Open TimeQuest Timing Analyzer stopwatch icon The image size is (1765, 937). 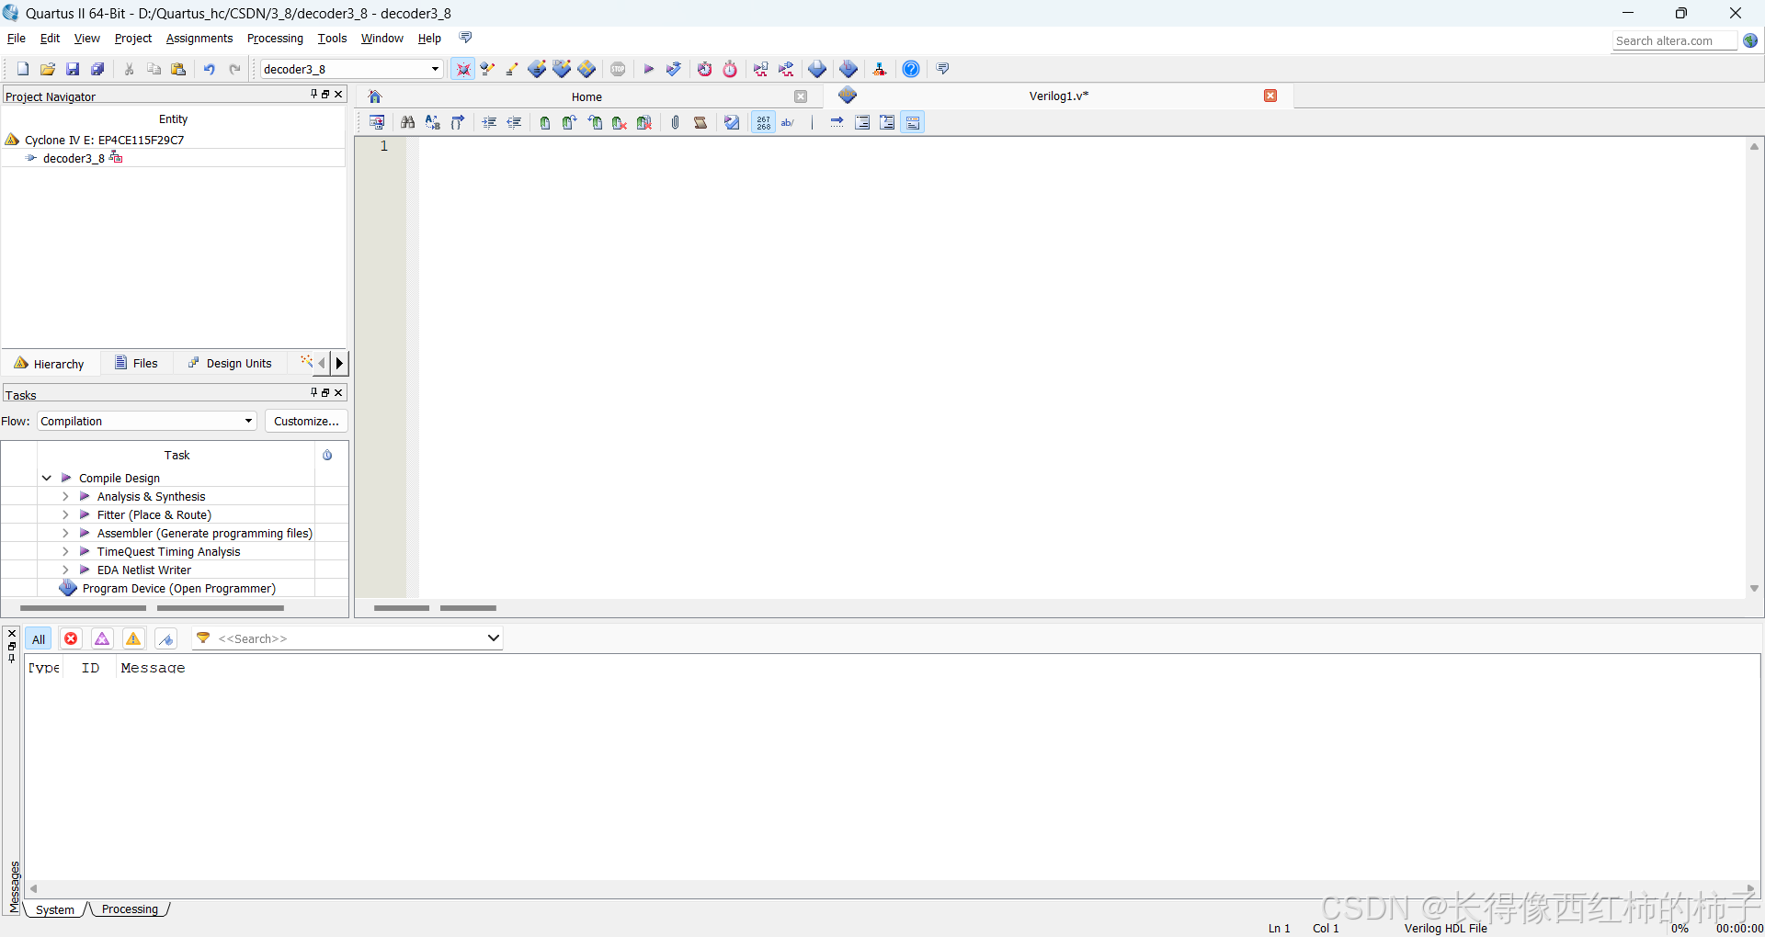click(730, 69)
